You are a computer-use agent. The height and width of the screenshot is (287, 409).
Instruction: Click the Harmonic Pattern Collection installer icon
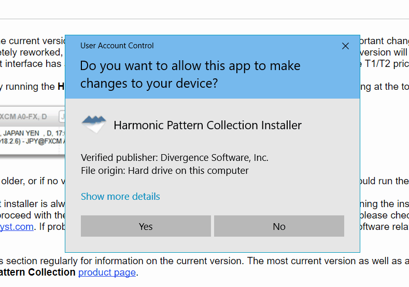94,124
